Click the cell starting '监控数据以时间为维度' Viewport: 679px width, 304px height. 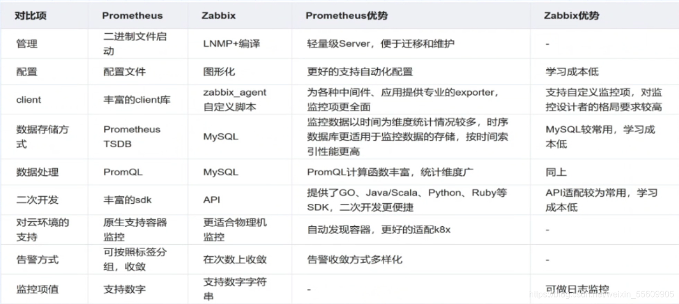click(407, 137)
